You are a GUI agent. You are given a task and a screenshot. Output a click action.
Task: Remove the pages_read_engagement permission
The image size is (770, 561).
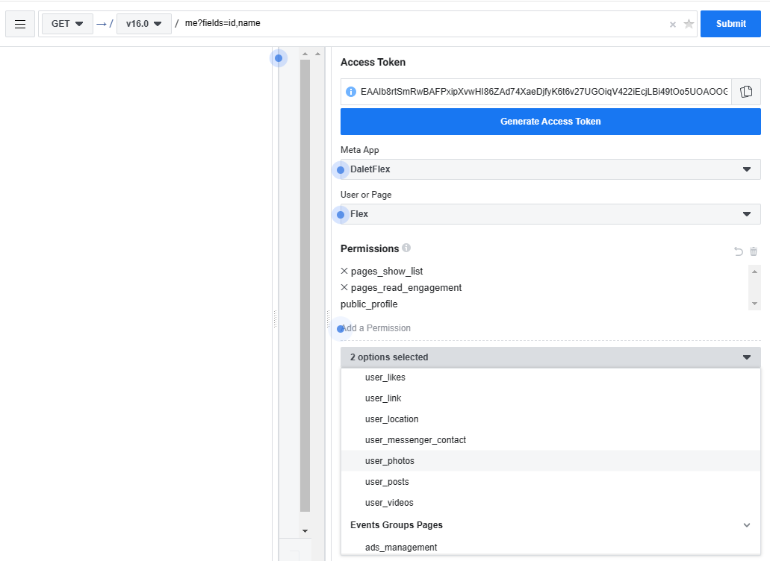[344, 287]
